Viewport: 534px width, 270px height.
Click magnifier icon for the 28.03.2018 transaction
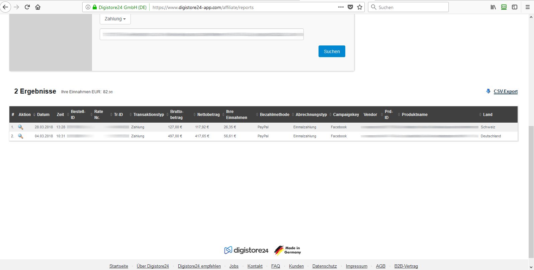[x=20, y=127]
